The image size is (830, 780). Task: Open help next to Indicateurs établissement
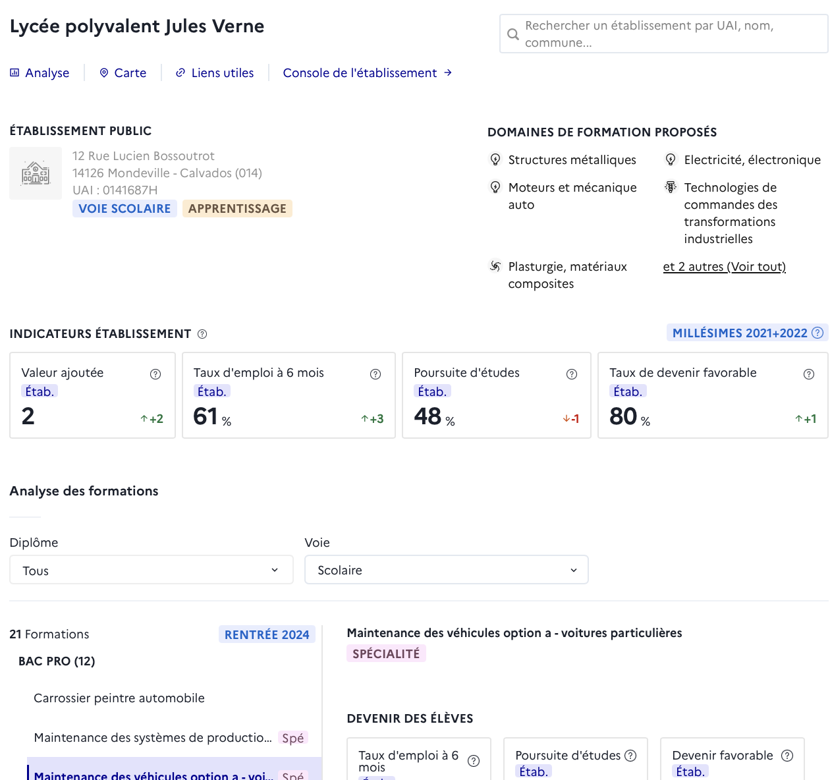coord(202,334)
